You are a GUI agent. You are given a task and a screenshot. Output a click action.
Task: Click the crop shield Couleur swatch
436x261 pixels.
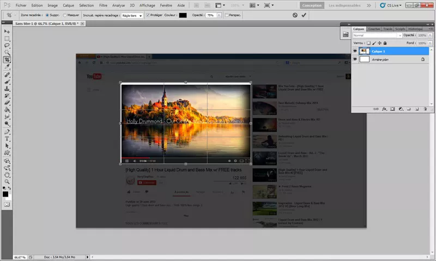[183, 15]
